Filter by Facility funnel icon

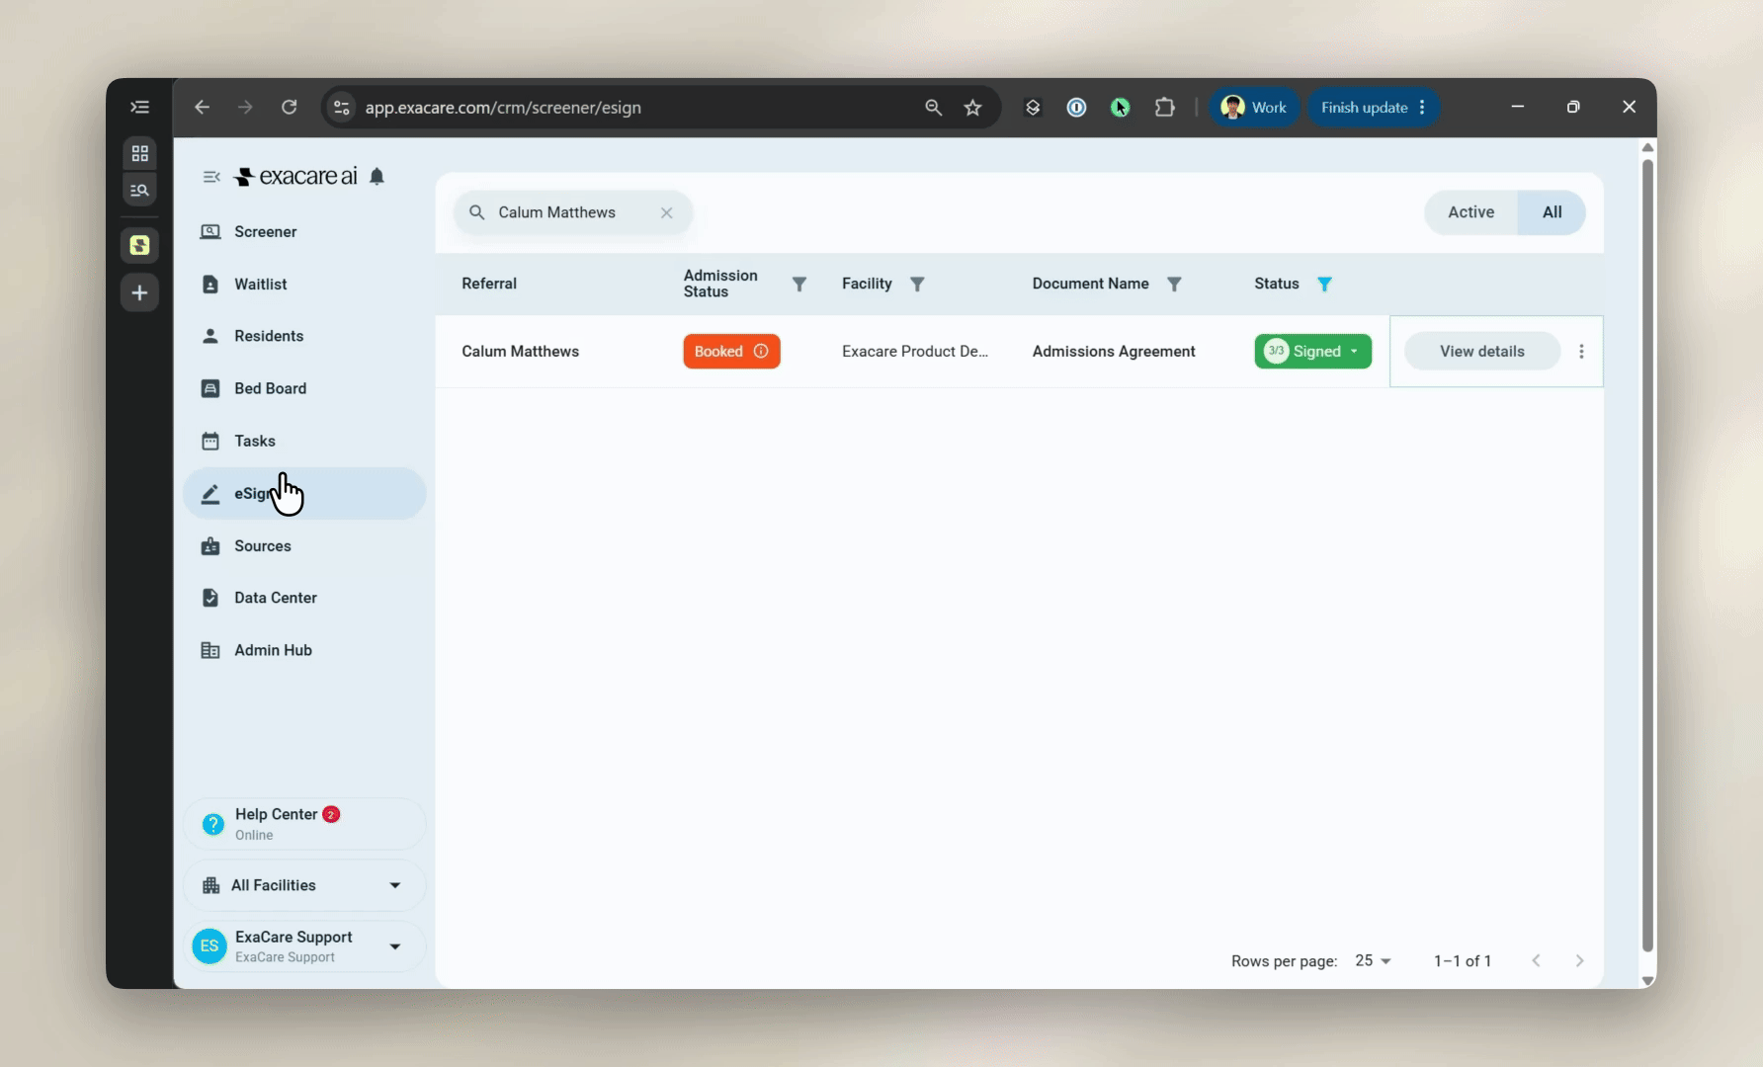(x=917, y=285)
